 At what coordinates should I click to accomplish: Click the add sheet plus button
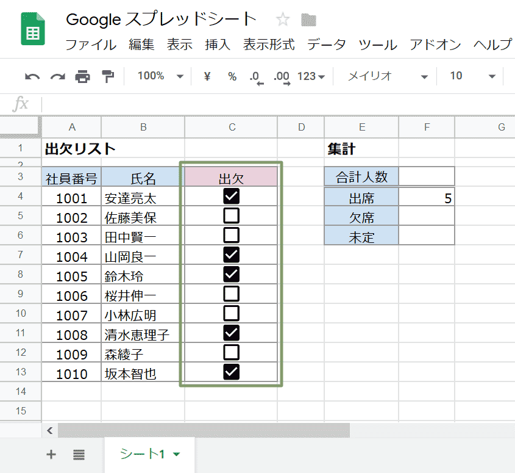(x=51, y=454)
